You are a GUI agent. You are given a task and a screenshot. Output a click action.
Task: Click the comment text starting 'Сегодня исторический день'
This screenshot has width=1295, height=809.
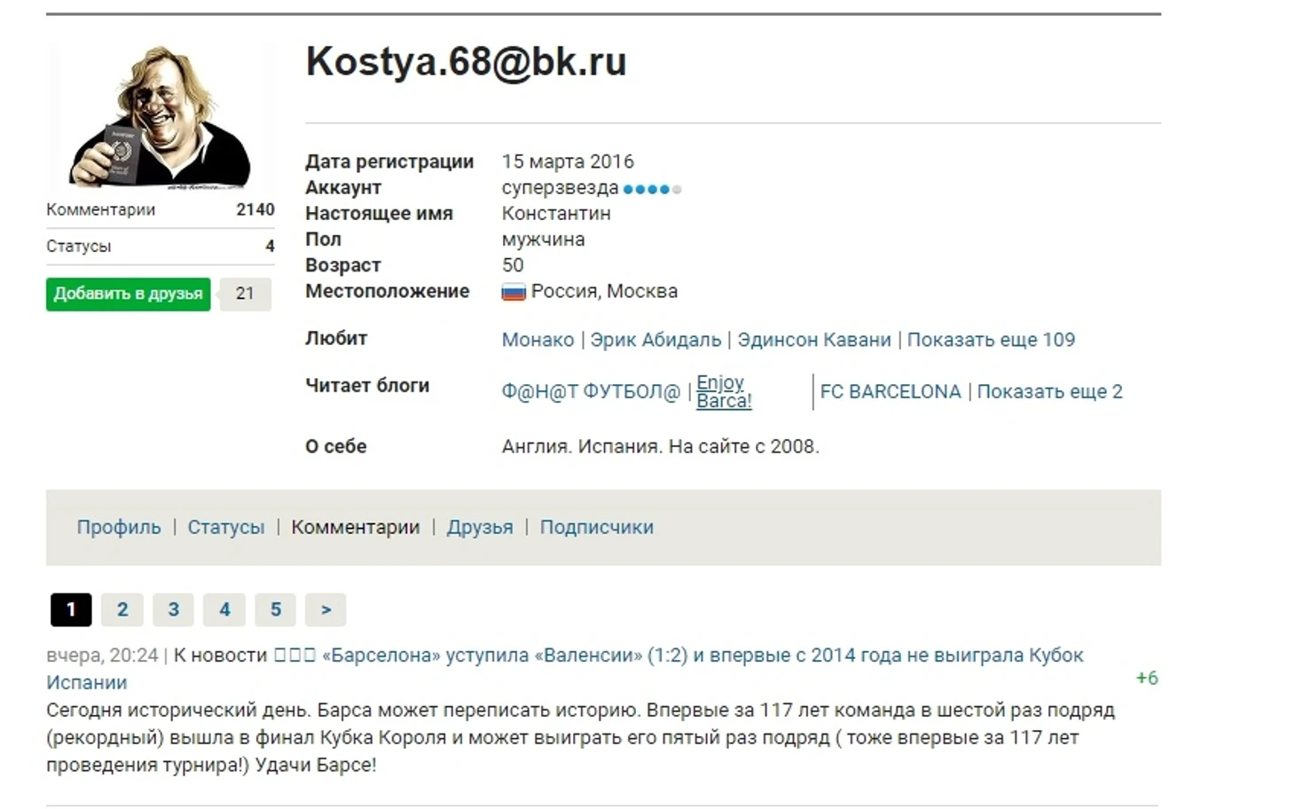pyautogui.click(x=581, y=737)
